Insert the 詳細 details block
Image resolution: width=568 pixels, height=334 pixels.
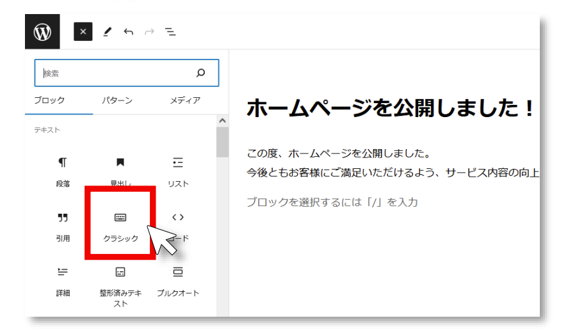coord(63,280)
